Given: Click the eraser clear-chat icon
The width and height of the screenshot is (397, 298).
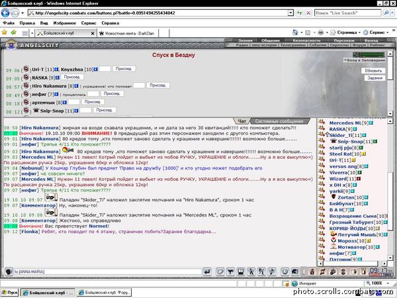Looking at the screenshot, I should (220, 272).
